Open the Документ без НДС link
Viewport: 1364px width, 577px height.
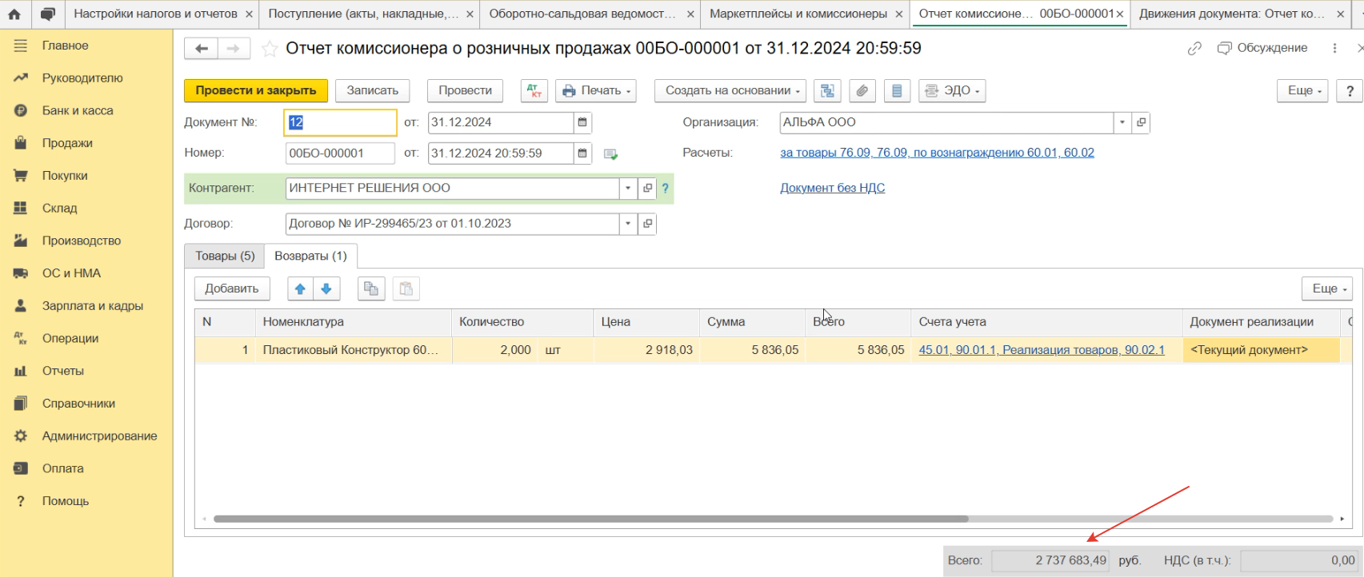point(832,188)
